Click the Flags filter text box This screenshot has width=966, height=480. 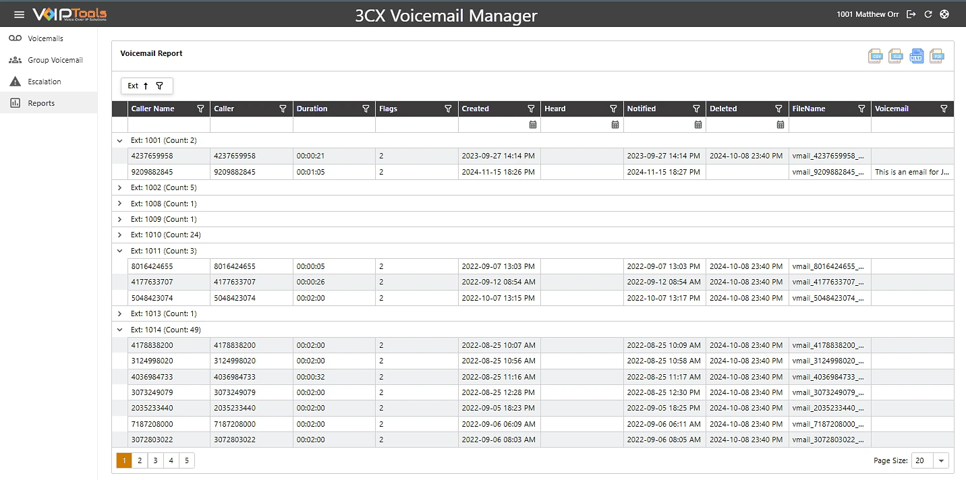(417, 125)
